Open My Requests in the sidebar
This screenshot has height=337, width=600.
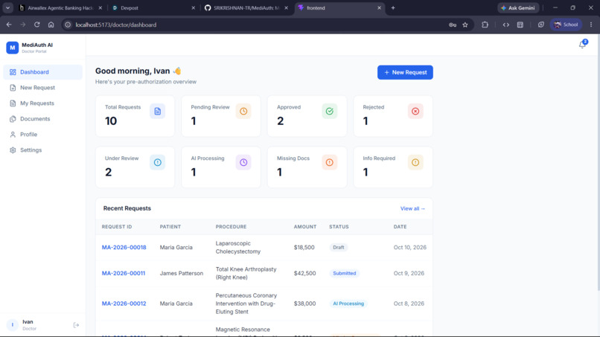[43, 103]
